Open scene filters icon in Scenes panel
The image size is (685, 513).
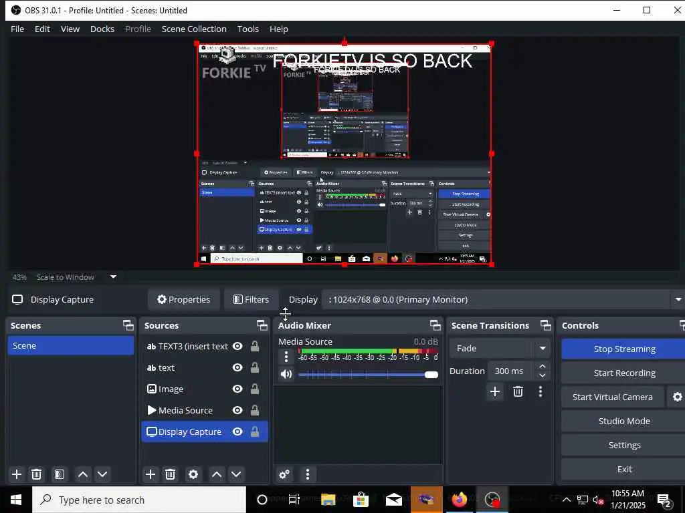point(60,474)
